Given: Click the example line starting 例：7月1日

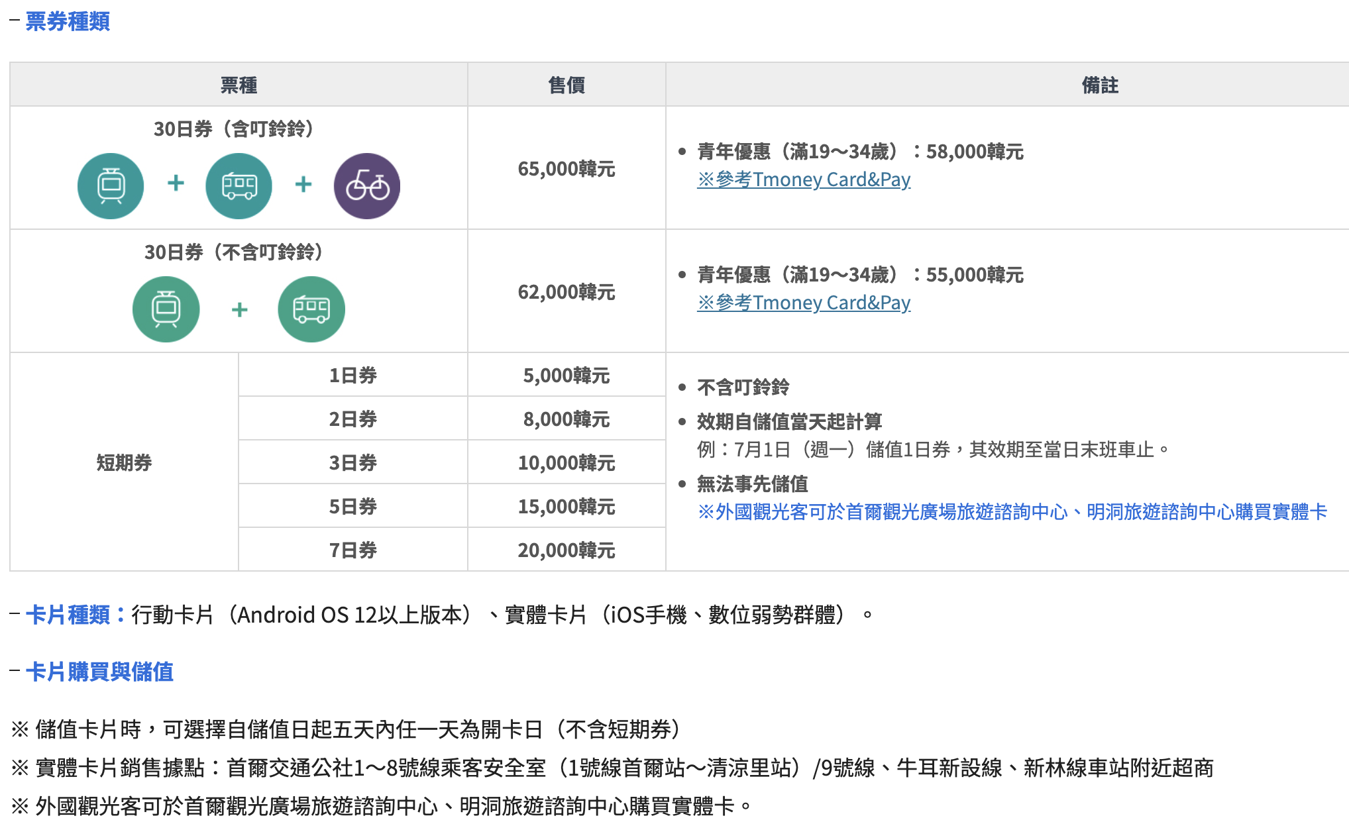Looking at the screenshot, I should pos(934,450).
